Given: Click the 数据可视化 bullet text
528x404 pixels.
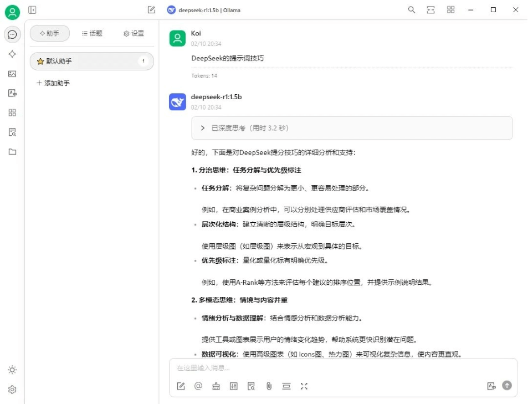Looking at the screenshot, I should pyautogui.click(x=332, y=354).
